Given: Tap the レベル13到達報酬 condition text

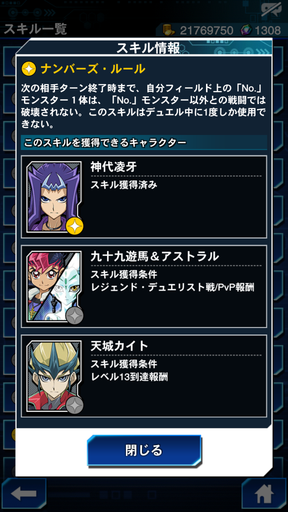Looking at the screenshot, I should click(x=129, y=376).
